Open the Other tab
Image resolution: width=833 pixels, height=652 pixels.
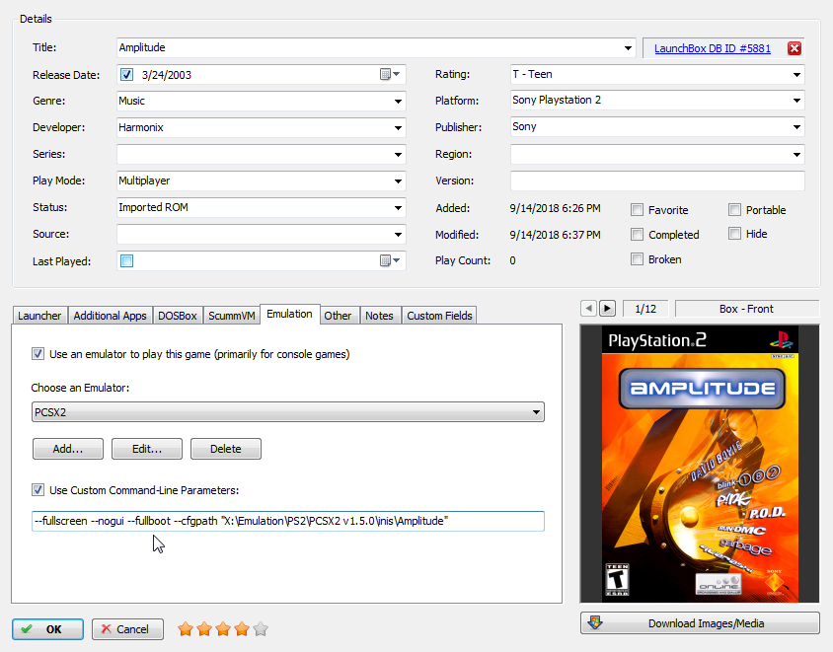tap(338, 316)
